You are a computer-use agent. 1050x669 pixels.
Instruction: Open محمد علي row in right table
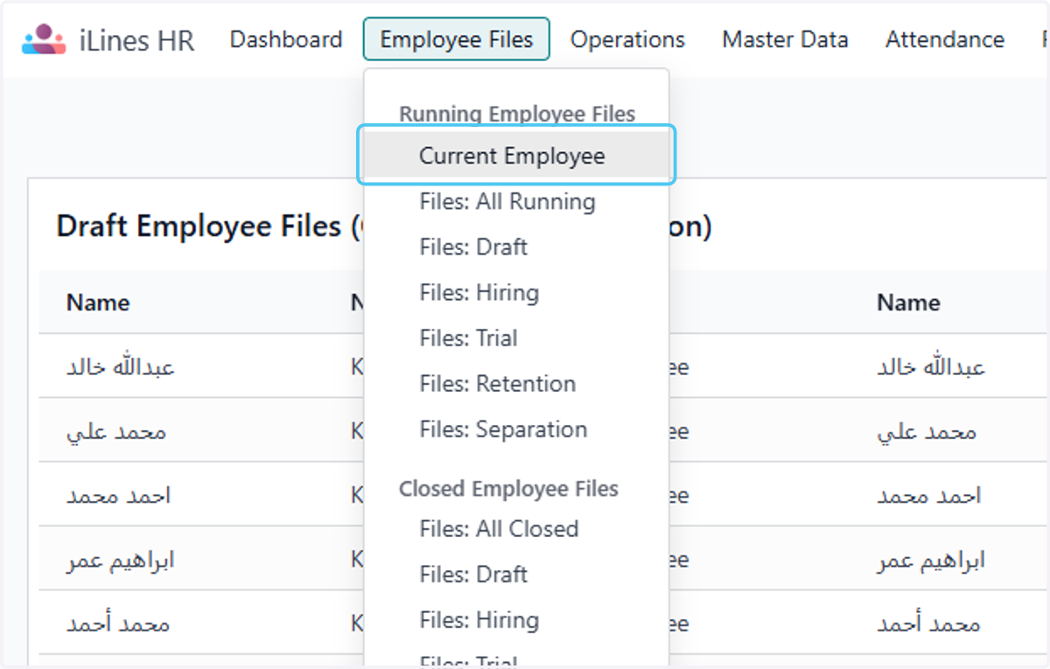[x=927, y=431]
